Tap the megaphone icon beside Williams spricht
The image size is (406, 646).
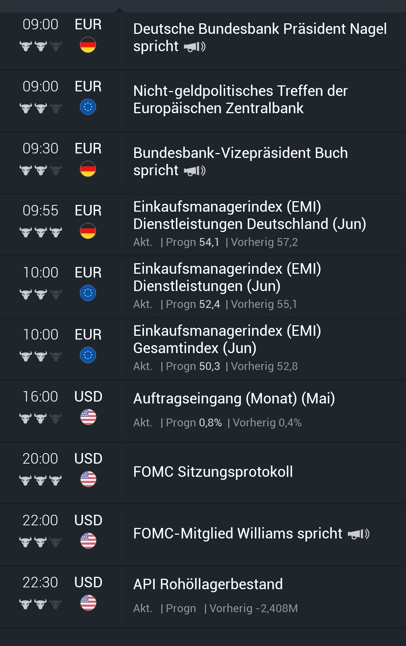[359, 534]
